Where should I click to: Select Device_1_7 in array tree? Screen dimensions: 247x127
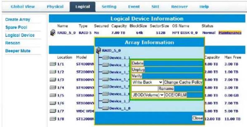pos(120,101)
